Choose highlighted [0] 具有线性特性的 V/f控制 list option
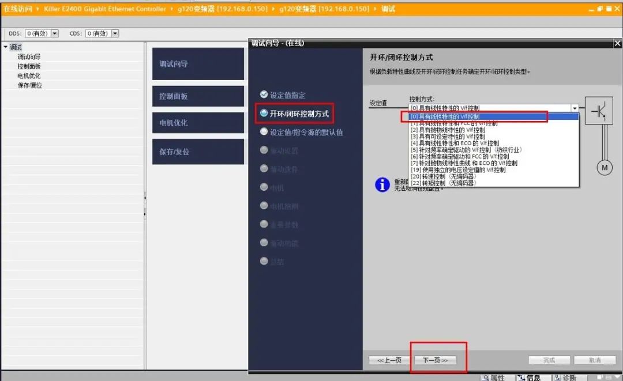 pyautogui.click(x=494, y=116)
